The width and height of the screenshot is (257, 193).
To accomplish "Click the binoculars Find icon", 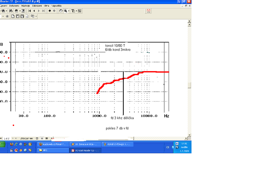I will (11, 11).
